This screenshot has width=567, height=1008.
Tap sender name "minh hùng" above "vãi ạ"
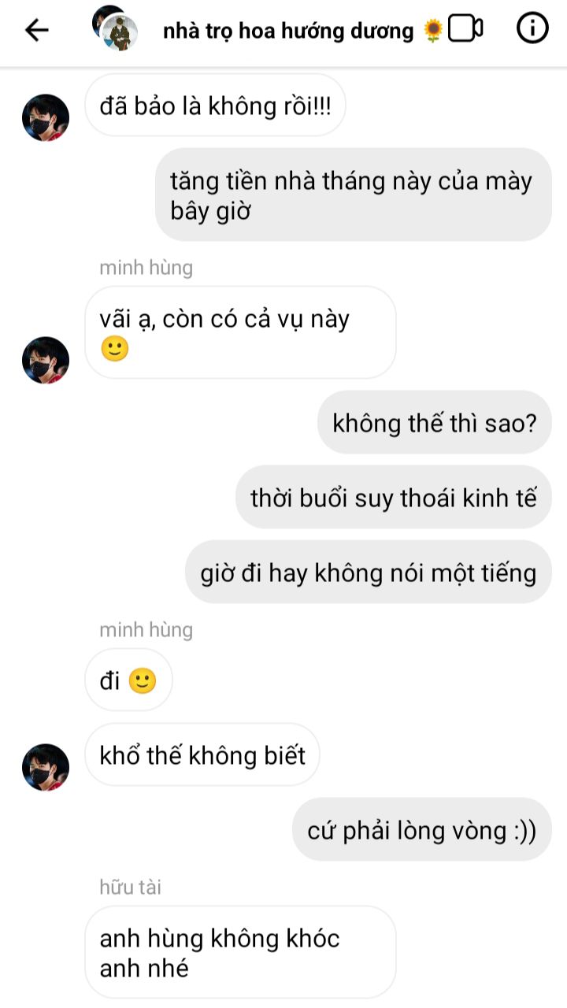coord(146,268)
